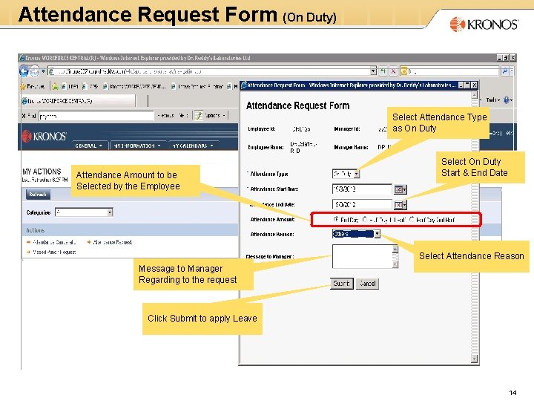Select the Full Day radio button
Viewport: 534px width, 401px height.
pyautogui.click(x=336, y=219)
